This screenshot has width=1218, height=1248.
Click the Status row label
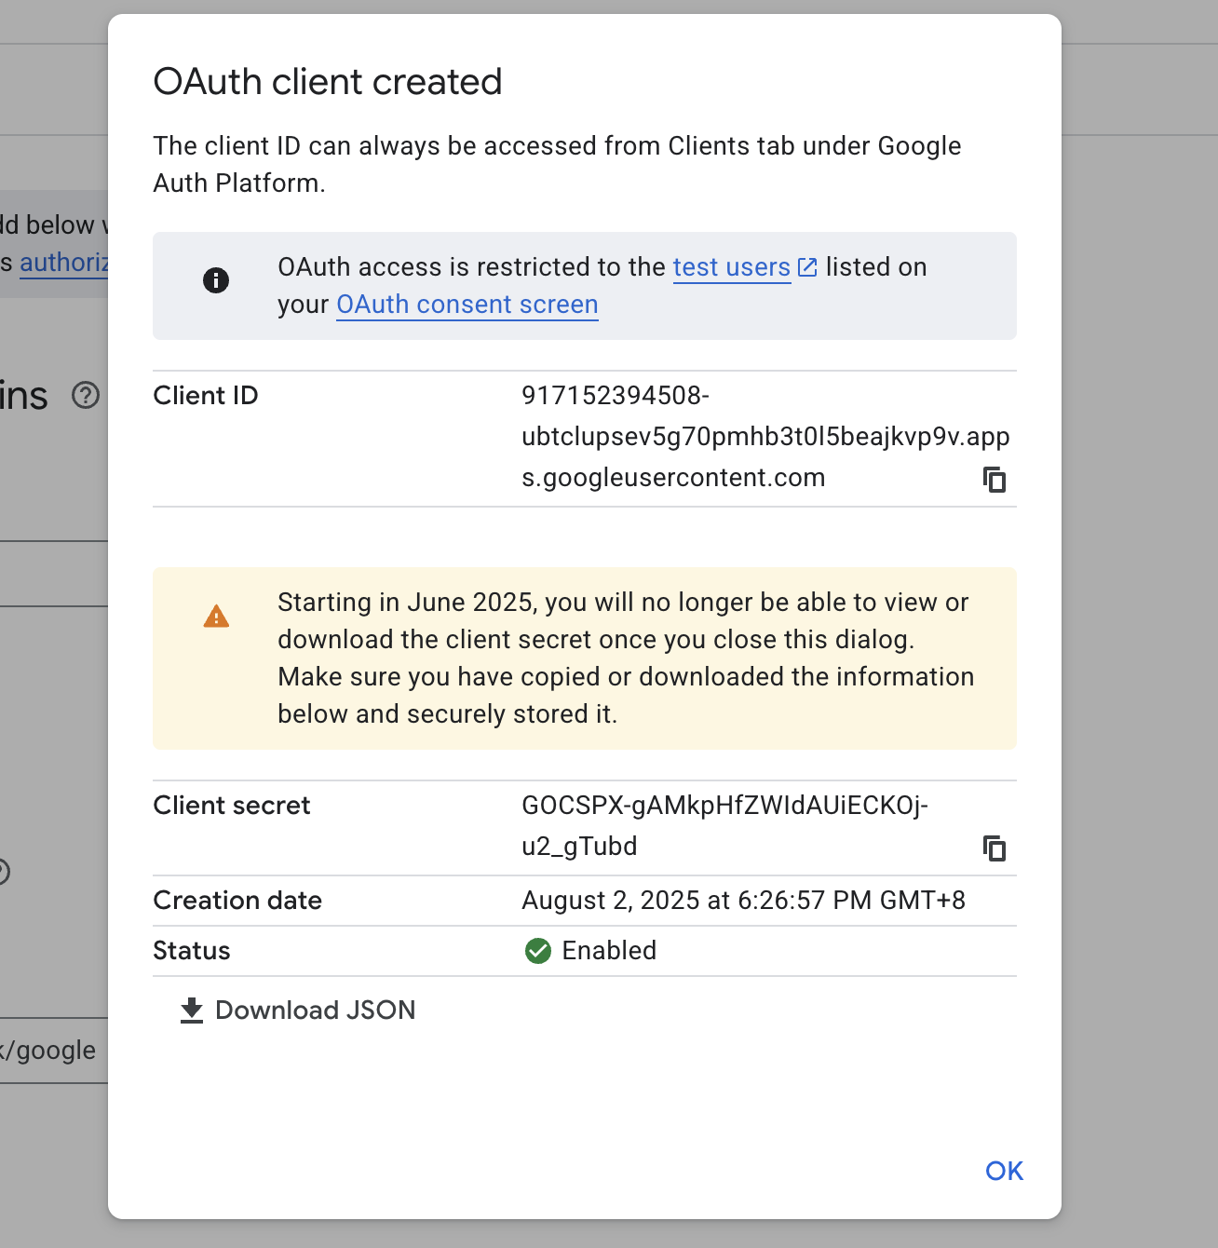192,951
